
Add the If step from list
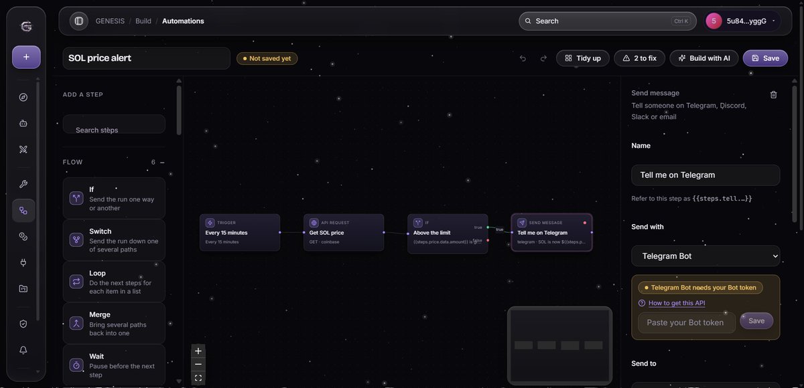[x=114, y=199]
